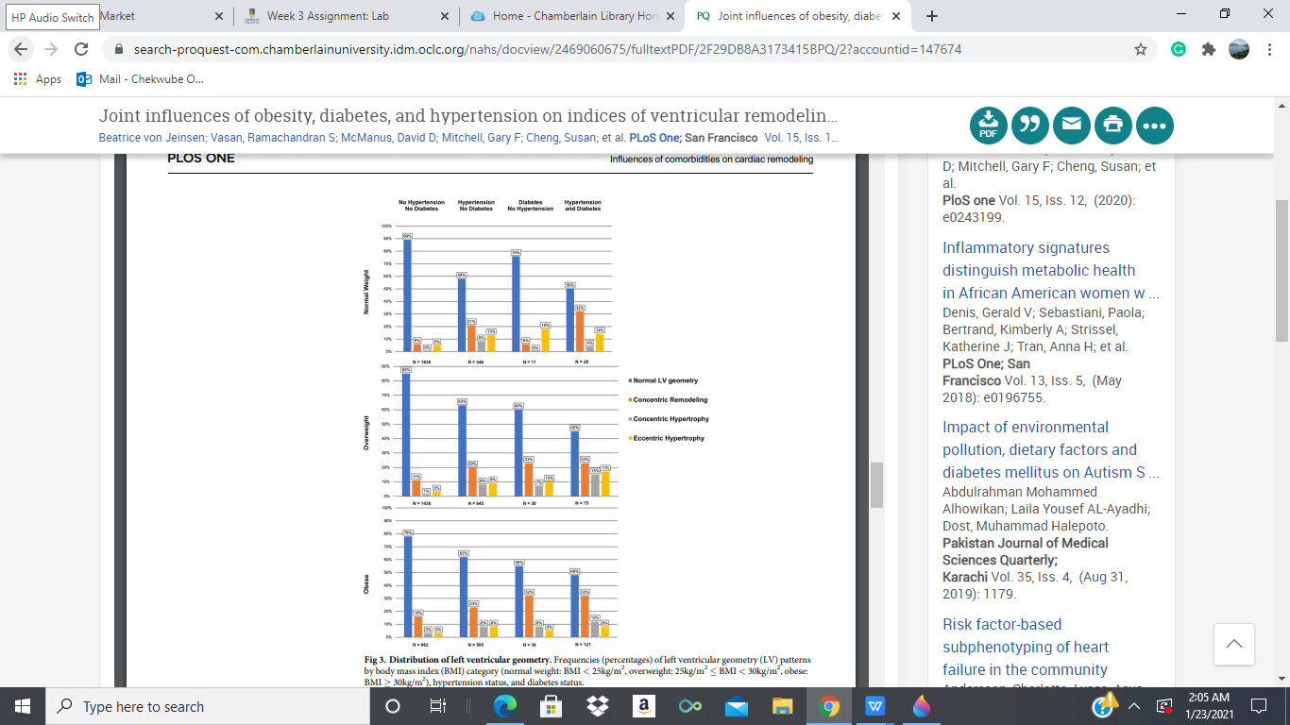
Task: Open the Windows notification center
Action: (1259, 706)
